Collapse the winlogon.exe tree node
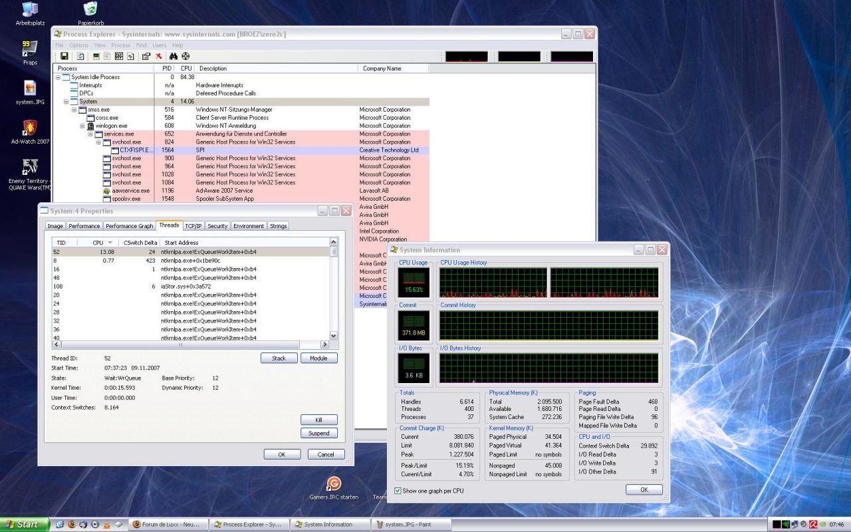The height and width of the screenshot is (532, 851). pyautogui.click(x=82, y=126)
